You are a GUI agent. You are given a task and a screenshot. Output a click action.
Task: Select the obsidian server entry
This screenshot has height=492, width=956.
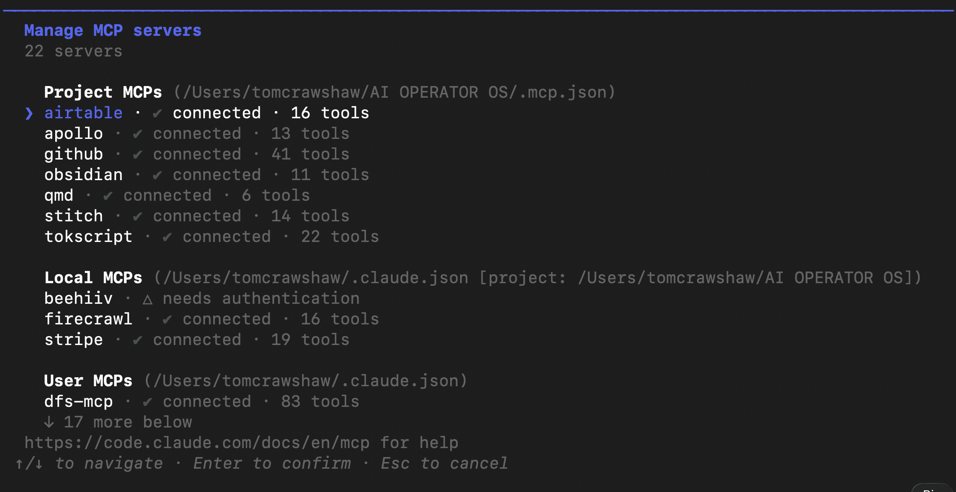point(206,175)
